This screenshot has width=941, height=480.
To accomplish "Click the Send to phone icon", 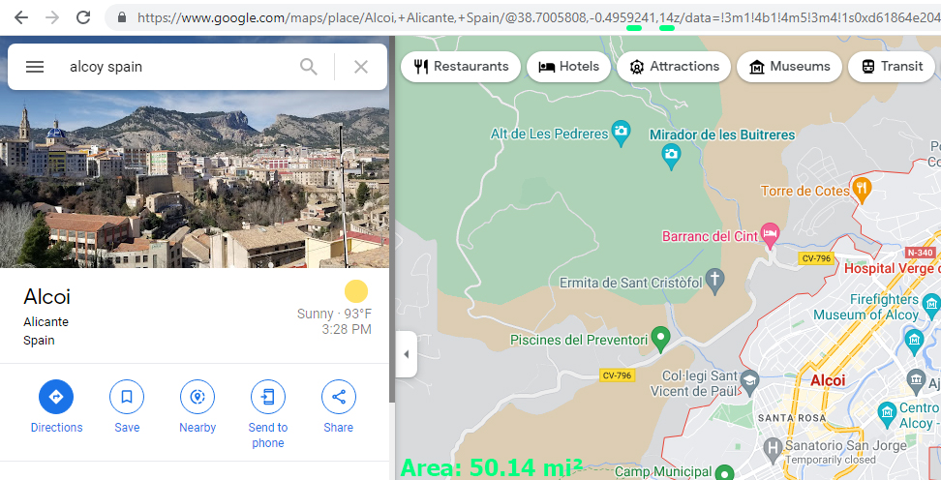I will 267,397.
